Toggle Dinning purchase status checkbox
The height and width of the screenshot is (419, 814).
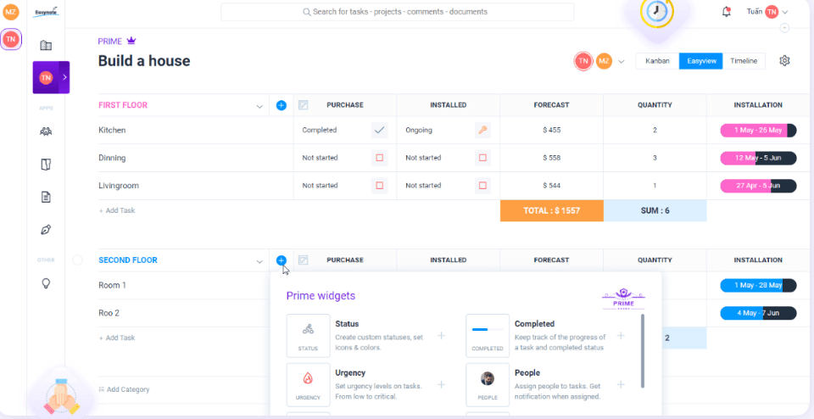pyautogui.click(x=380, y=158)
